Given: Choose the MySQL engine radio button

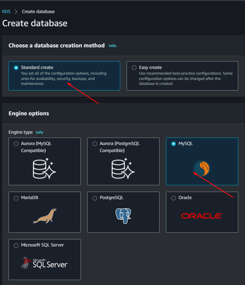Looking at the screenshot, I should (x=173, y=144).
